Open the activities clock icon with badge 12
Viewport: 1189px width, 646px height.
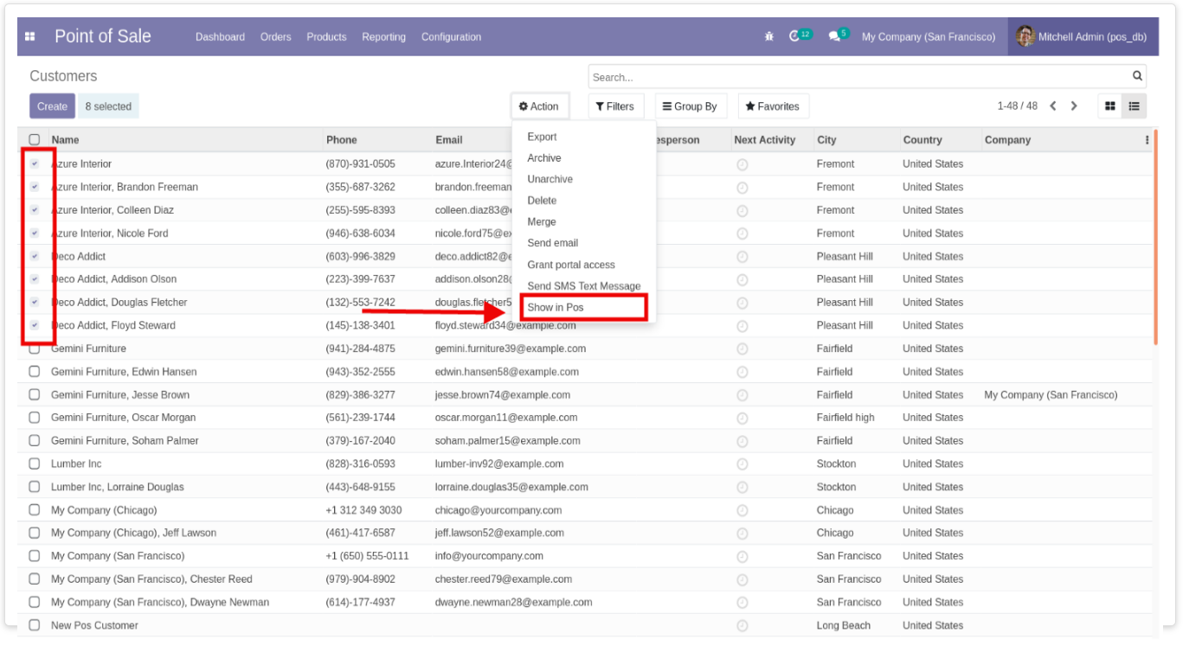click(796, 36)
